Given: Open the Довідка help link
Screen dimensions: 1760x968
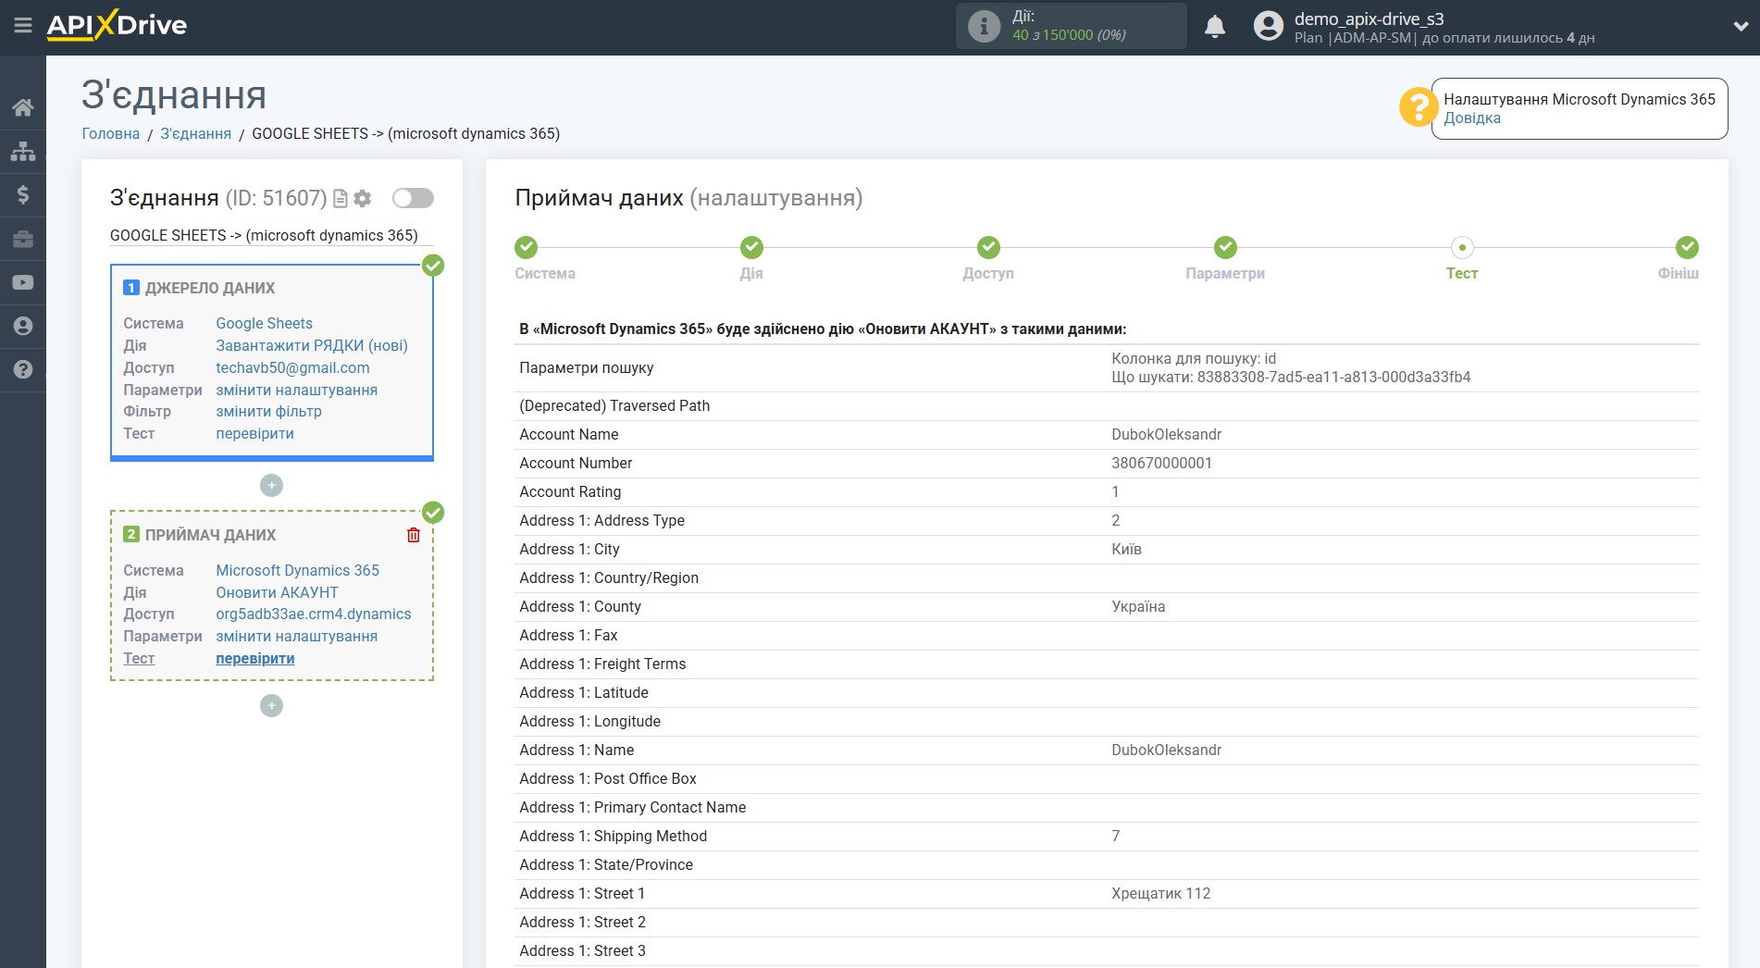Looking at the screenshot, I should [x=1472, y=118].
